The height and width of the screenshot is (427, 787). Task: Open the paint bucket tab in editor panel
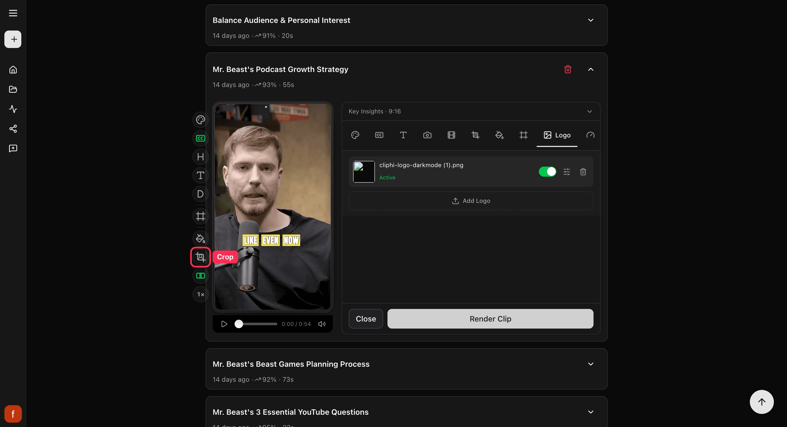pos(499,135)
